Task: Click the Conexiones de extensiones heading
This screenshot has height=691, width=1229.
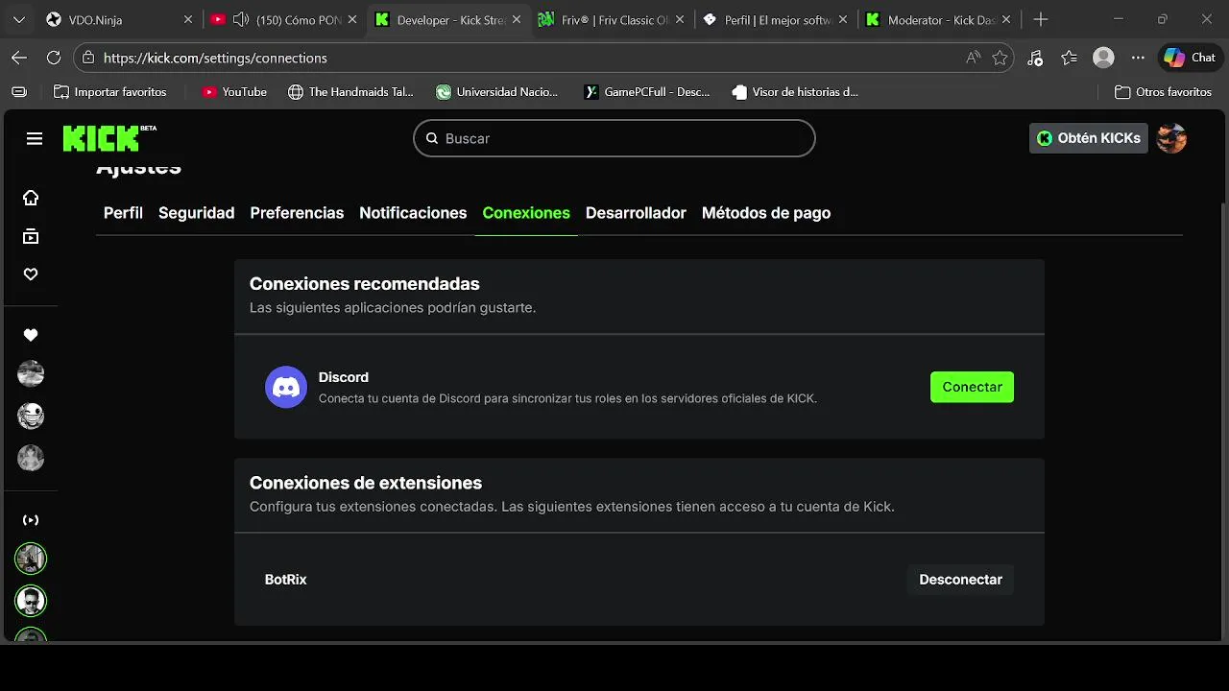Action: (366, 483)
